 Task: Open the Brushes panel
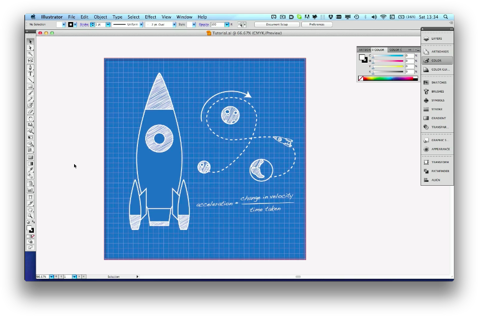(x=436, y=91)
